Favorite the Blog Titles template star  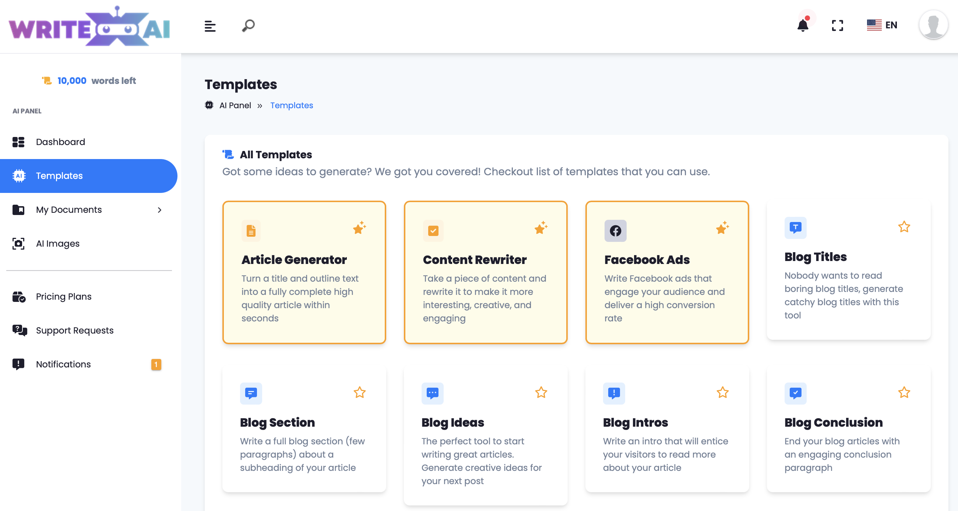click(x=904, y=227)
